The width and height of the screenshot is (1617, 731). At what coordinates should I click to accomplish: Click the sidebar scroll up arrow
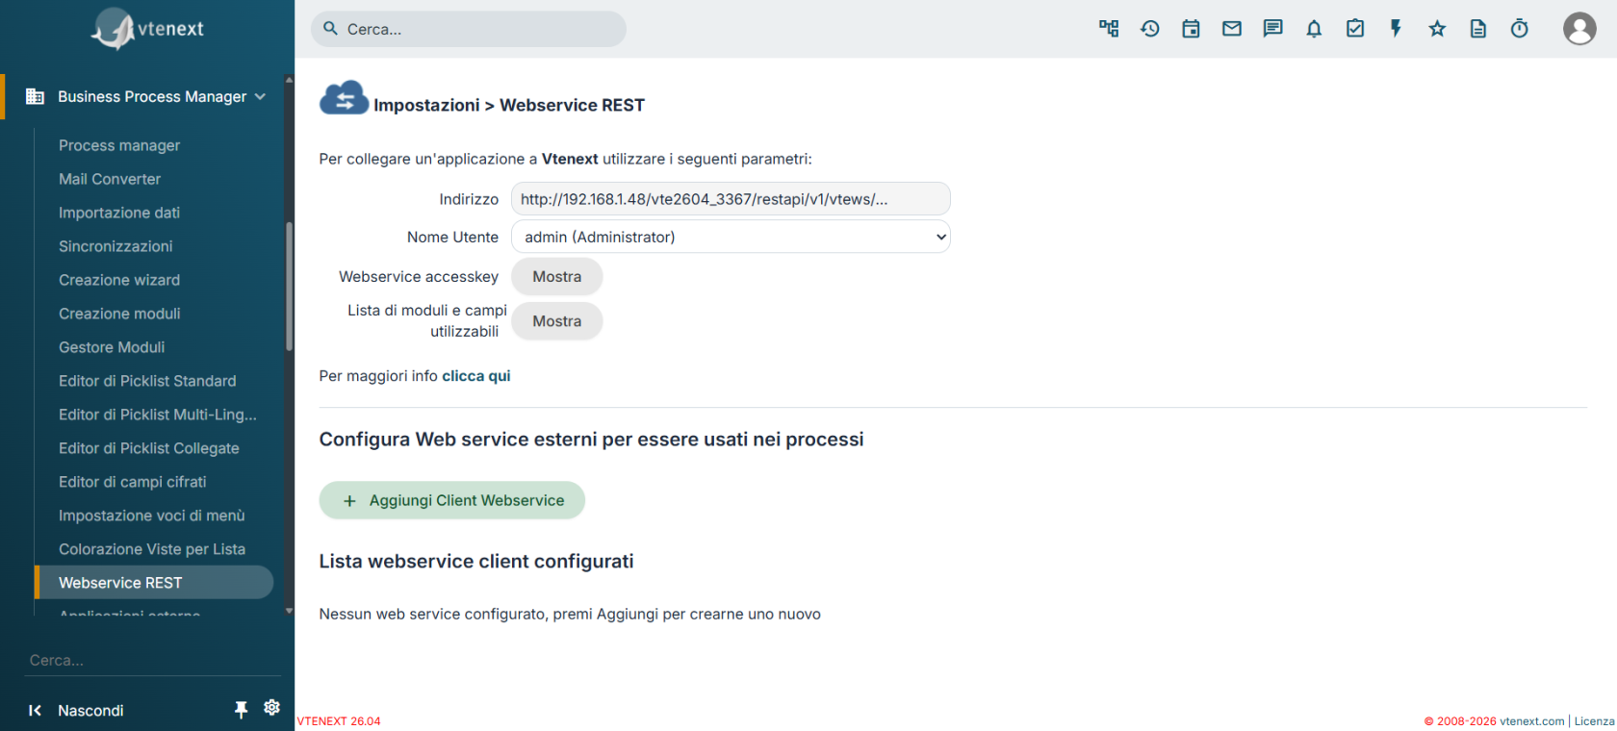pos(289,80)
